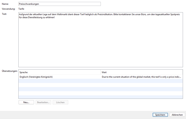Save with the Speichern button
This screenshot has width=186, height=119.
click(x=160, y=115)
